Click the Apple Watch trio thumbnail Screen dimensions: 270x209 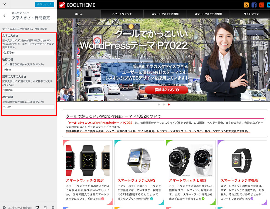pyautogui.click(x=88, y=160)
